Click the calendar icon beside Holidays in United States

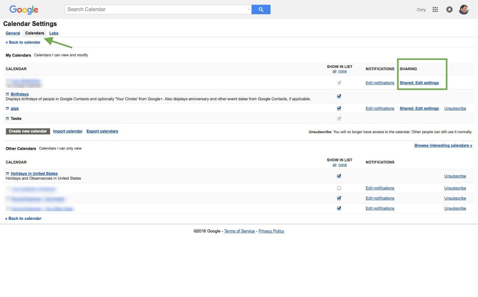pos(8,173)
